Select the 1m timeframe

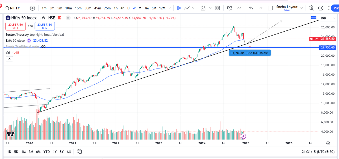(44, 8)
